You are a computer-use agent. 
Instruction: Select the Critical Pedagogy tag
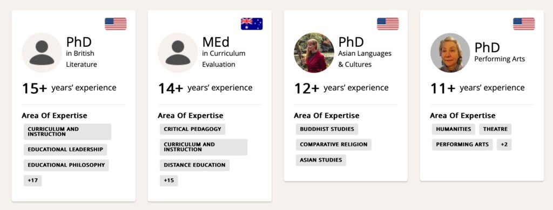pos(193,129)
